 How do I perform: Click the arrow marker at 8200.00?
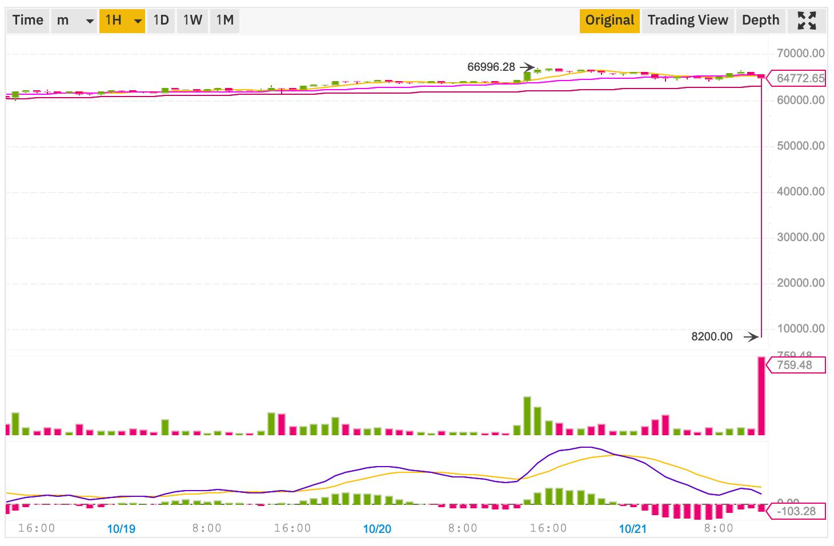pos(752,337)
